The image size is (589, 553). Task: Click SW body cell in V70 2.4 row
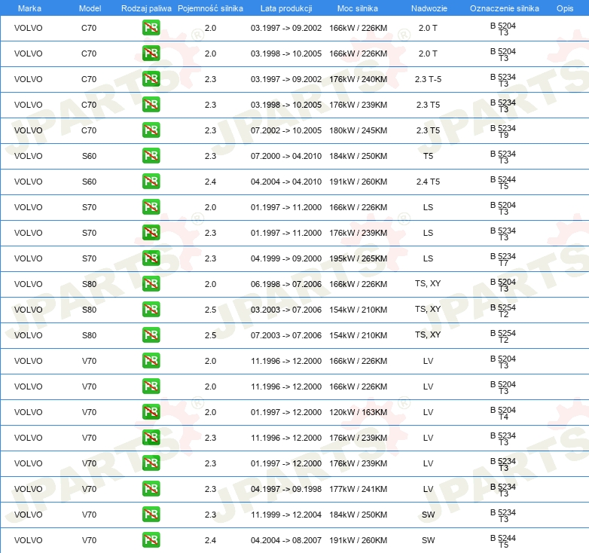point(429,540)
